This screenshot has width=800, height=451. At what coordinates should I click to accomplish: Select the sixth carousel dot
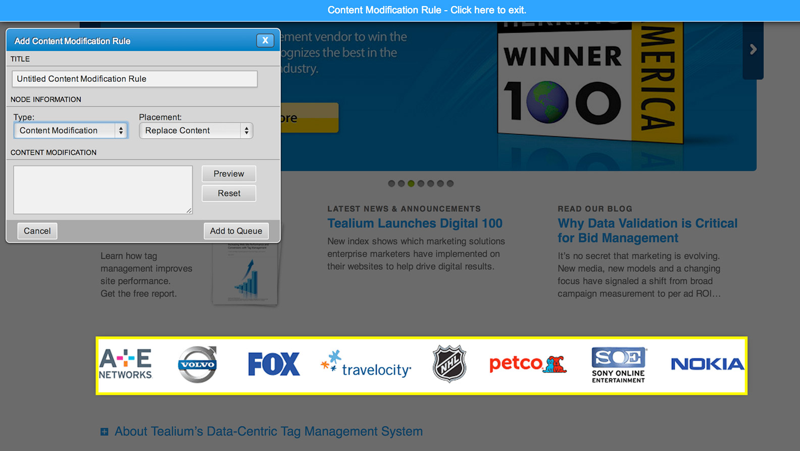[x=440, y=183]
